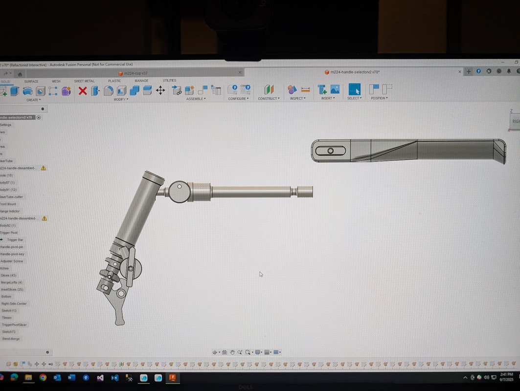Click the Revert Position icon
Image resolution: width=520 pixels, height=391 pixels.
(387, 89)
